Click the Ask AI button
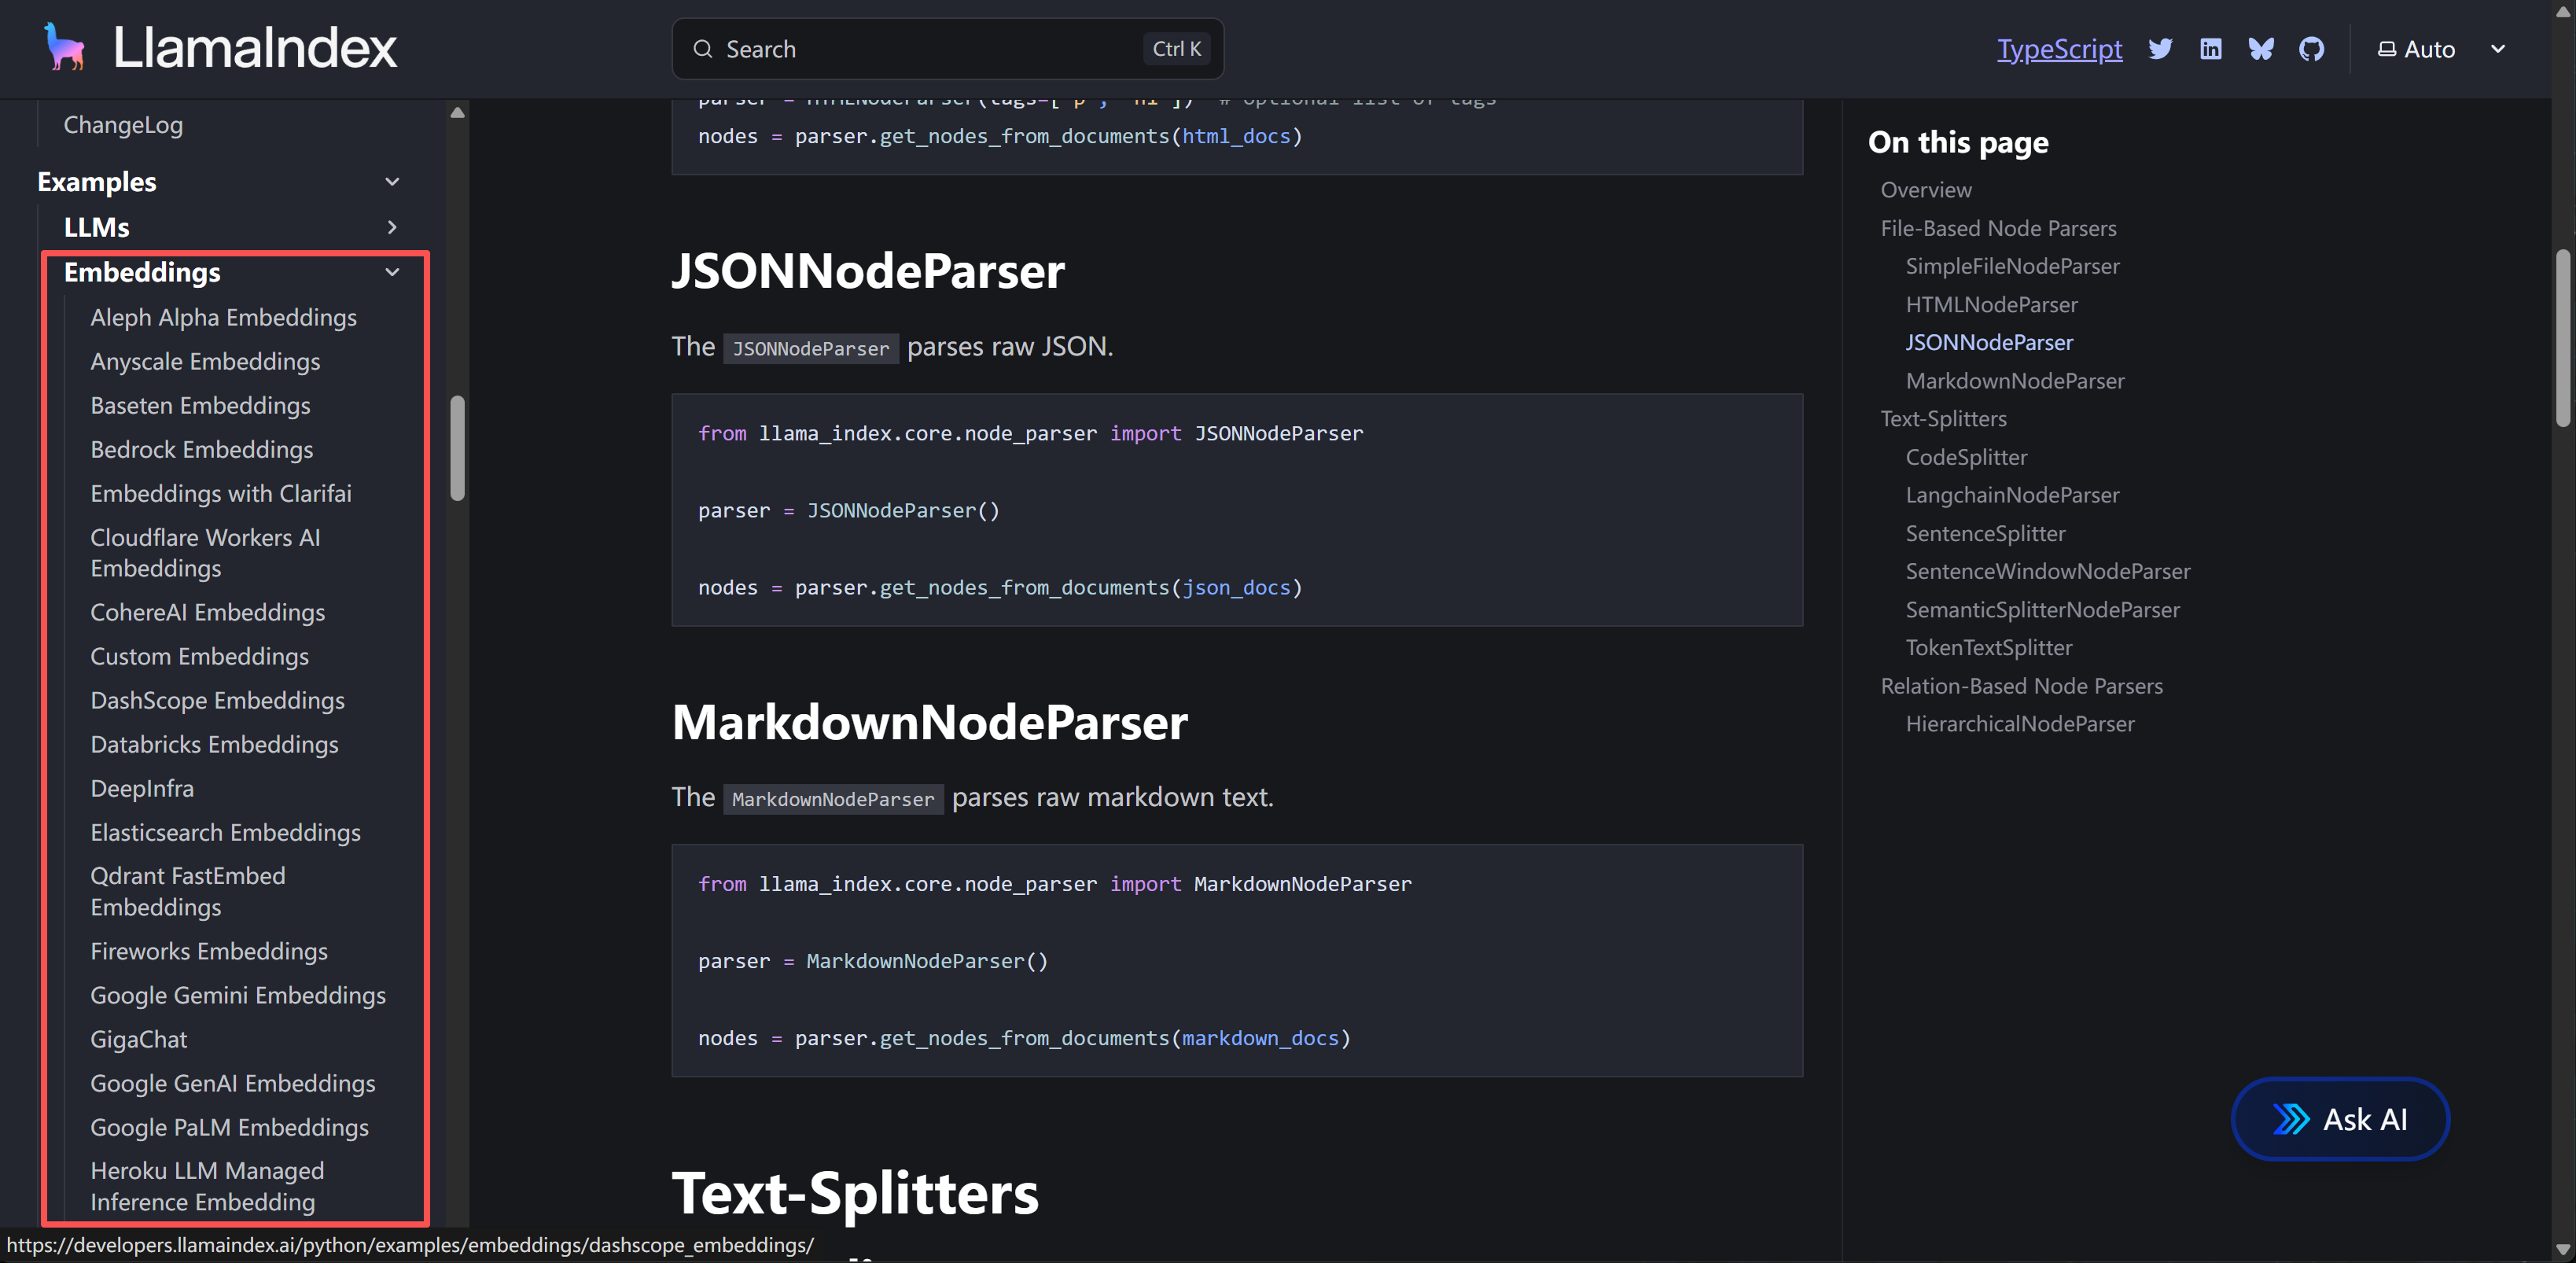This screenshot has height=1263, width=2576. coord(2340,1119)
